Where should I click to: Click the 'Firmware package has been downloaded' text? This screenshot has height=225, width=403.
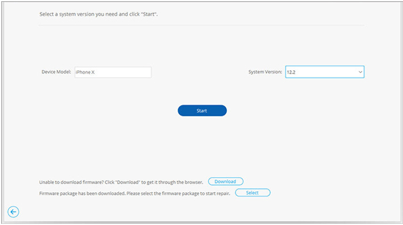point(134,193)
